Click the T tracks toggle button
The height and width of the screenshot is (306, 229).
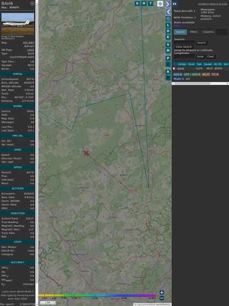[x=150, y=3]
